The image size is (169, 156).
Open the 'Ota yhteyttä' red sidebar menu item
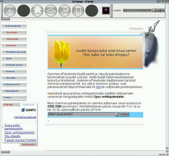coord(14,33)
